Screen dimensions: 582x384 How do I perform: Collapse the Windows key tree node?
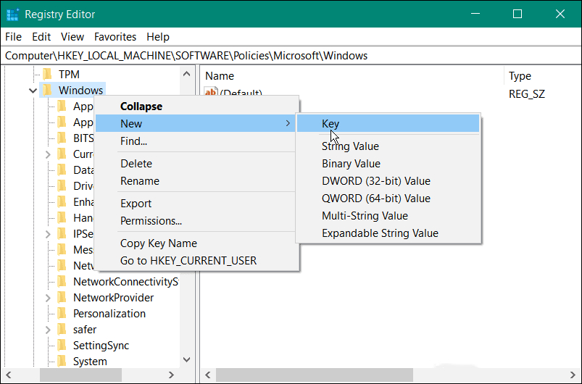click(x=33, y=91)
